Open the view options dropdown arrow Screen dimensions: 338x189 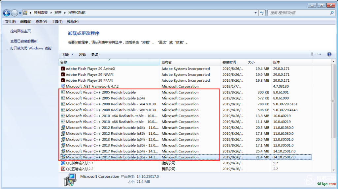(x=320, y=54)
